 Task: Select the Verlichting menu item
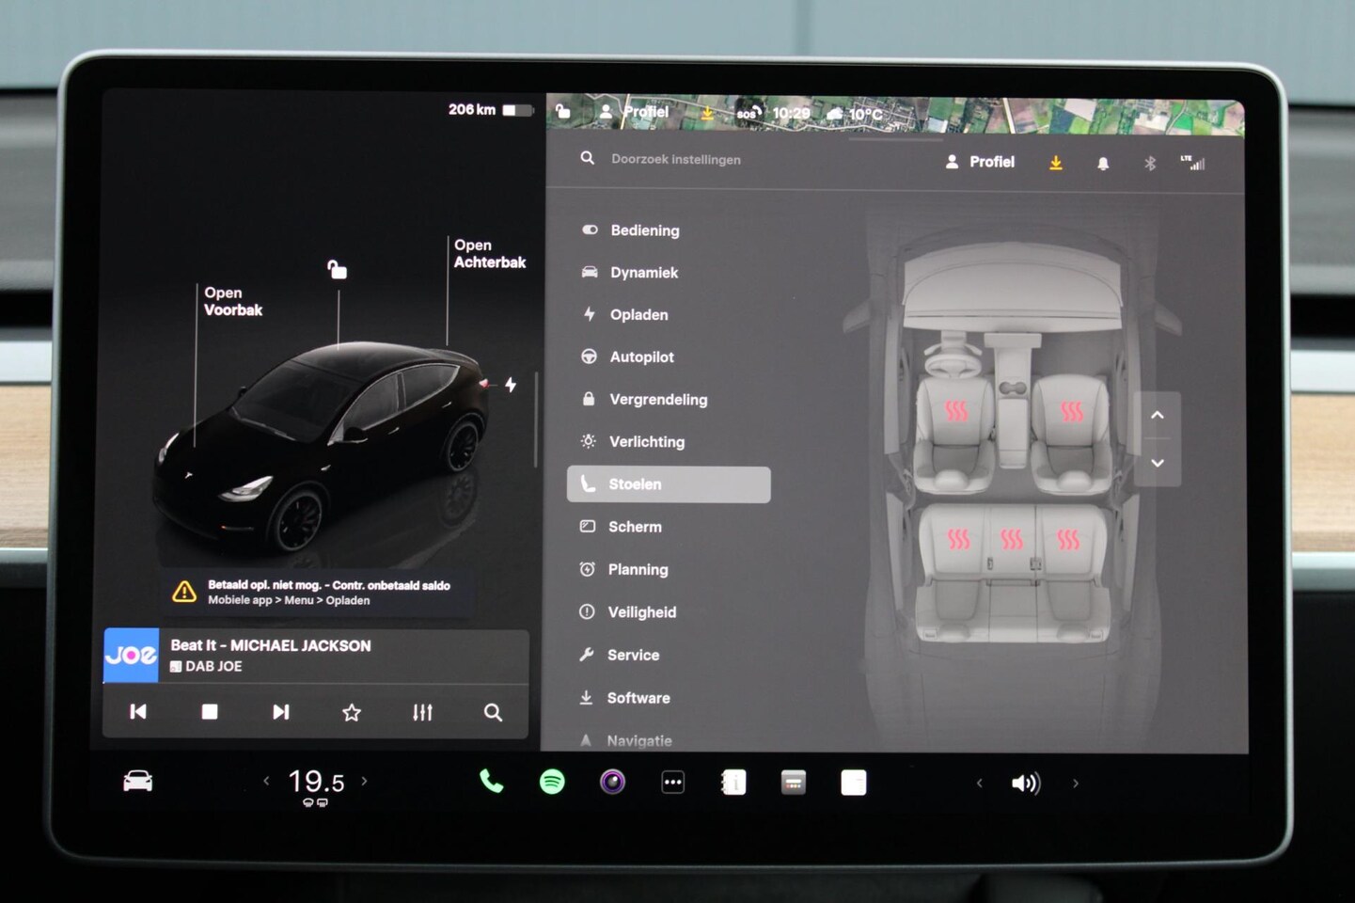646,442
